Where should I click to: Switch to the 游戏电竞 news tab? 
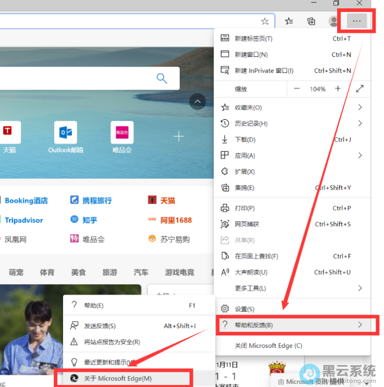click(x=179, y=272)
